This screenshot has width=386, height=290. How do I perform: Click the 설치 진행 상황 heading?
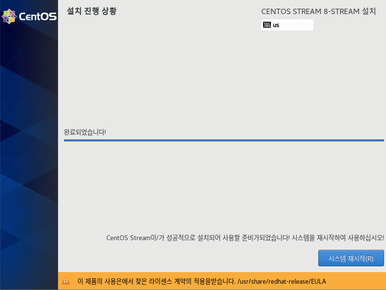coord(91,11)
